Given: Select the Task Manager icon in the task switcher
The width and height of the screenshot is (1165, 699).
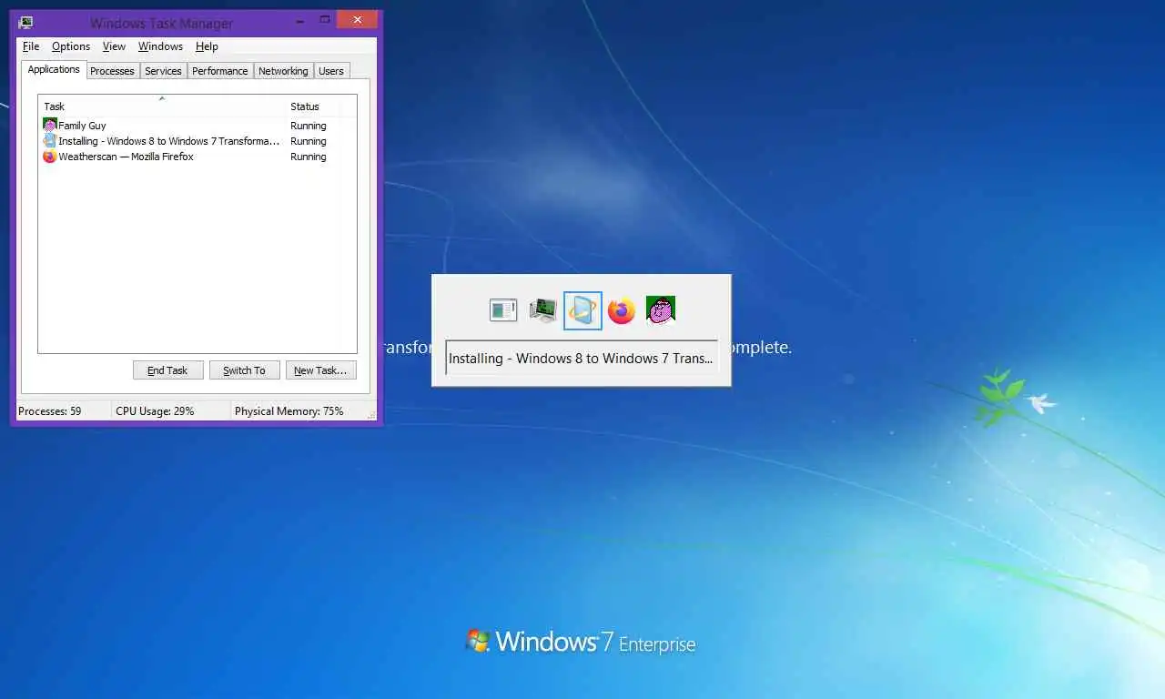Looking at the screenshot, I should point(543,310).
